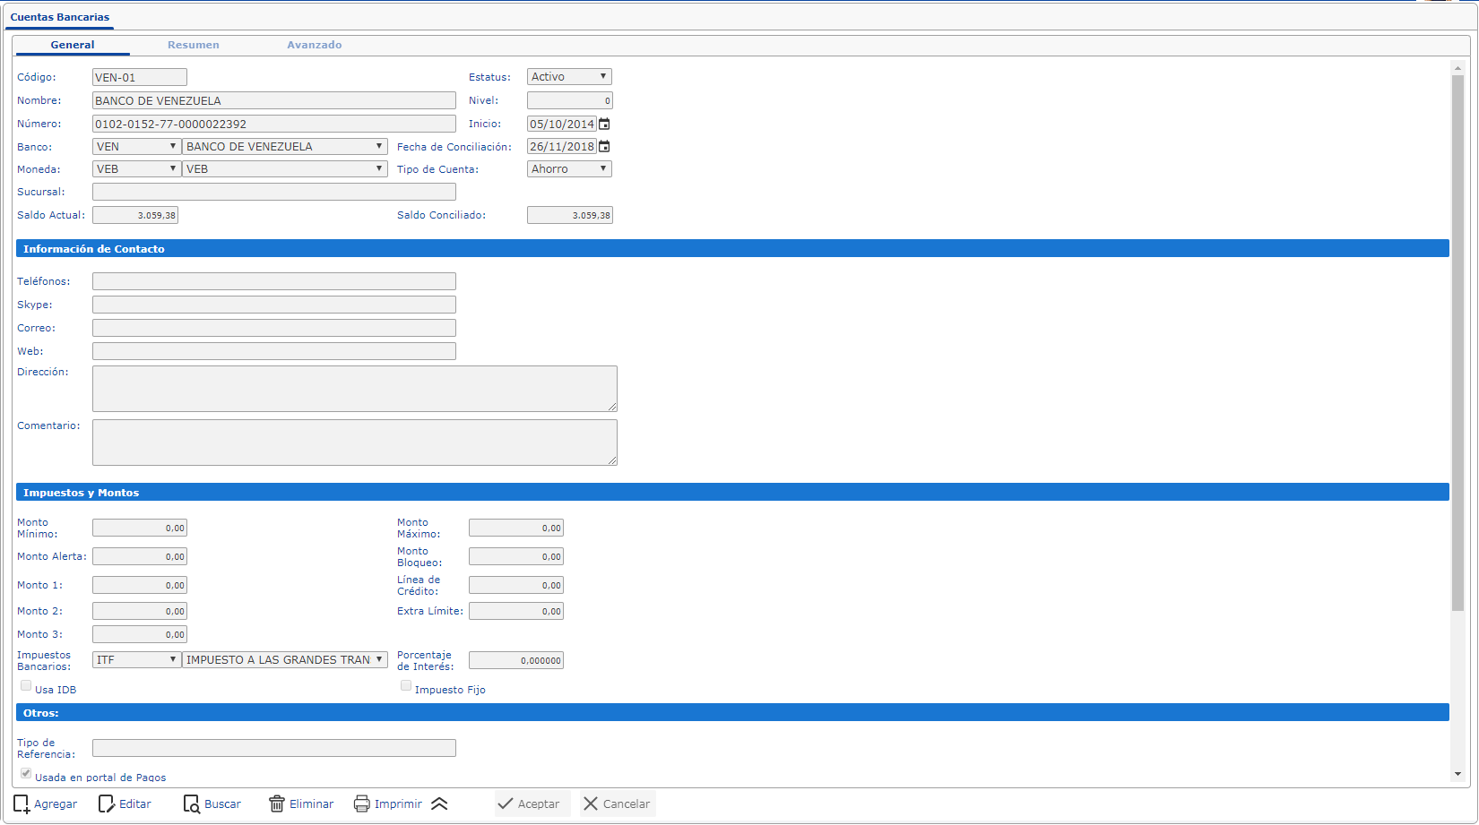This screenshot has height=825, width=1479.
Task: Switch to the Avanzado tab
Action: (x=315, y=45)
